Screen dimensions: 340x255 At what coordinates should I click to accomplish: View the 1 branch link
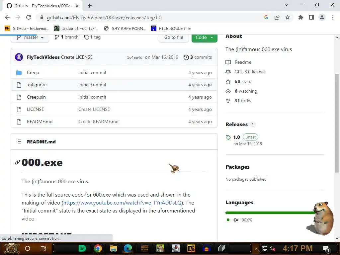(66, 37)
